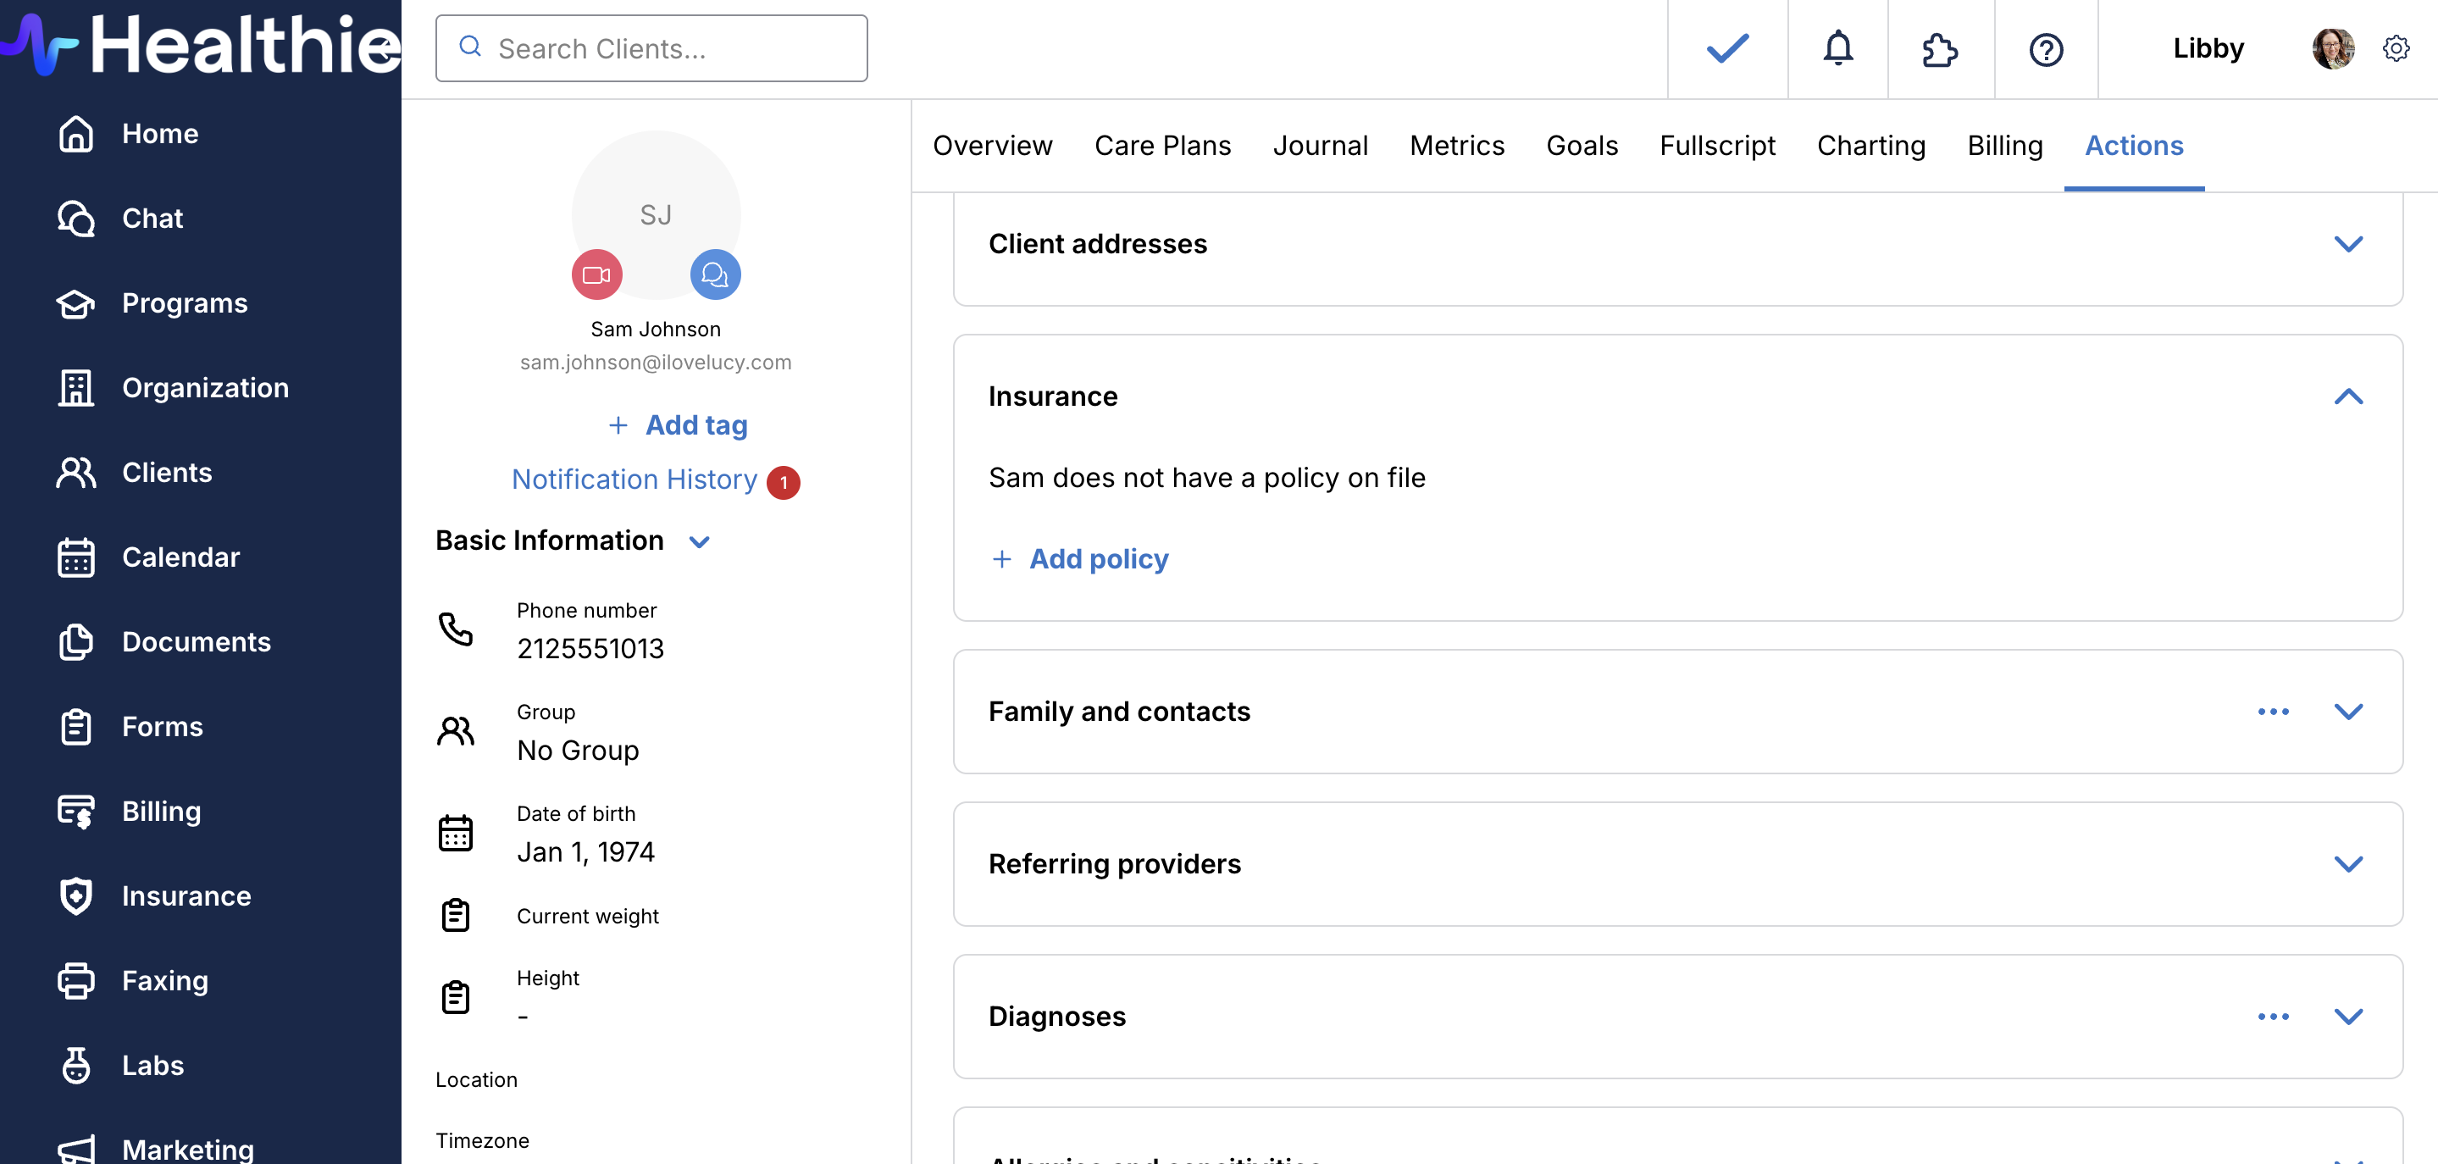Expand the Client addresses section
Viewport: 2438px width, 1164px height.
click(2348, 243)
